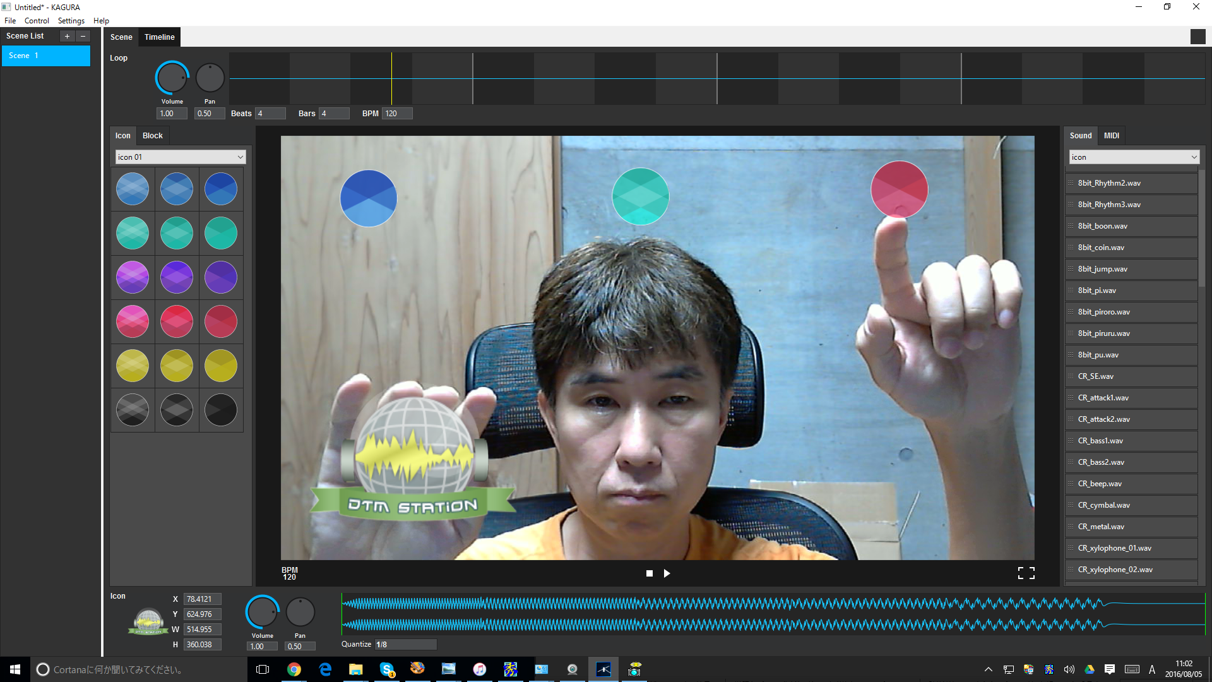Open the sound category dropdown labeled icon

coord(1134,157)
